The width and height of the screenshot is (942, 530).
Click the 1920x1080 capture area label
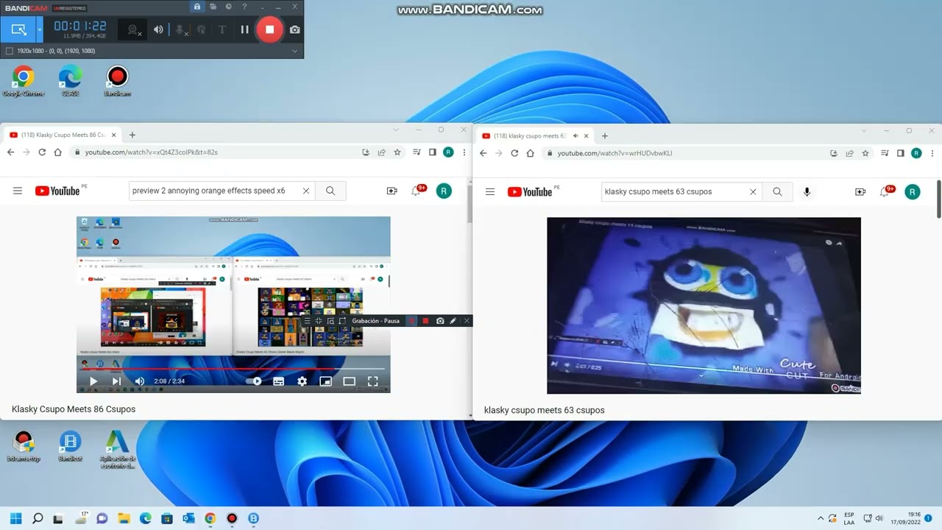[x=56, y=51]
